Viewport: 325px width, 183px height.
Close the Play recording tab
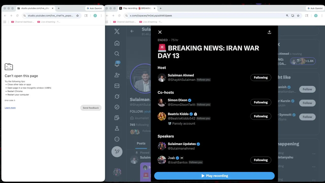point(154,8)
